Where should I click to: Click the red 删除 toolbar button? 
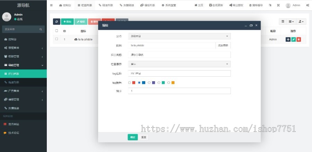point(94,22)
